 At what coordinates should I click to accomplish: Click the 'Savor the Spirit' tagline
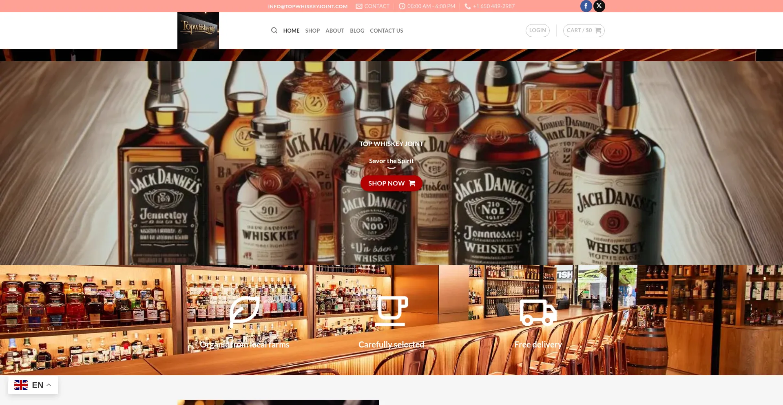pyautogui.click(x=391, y=161)
